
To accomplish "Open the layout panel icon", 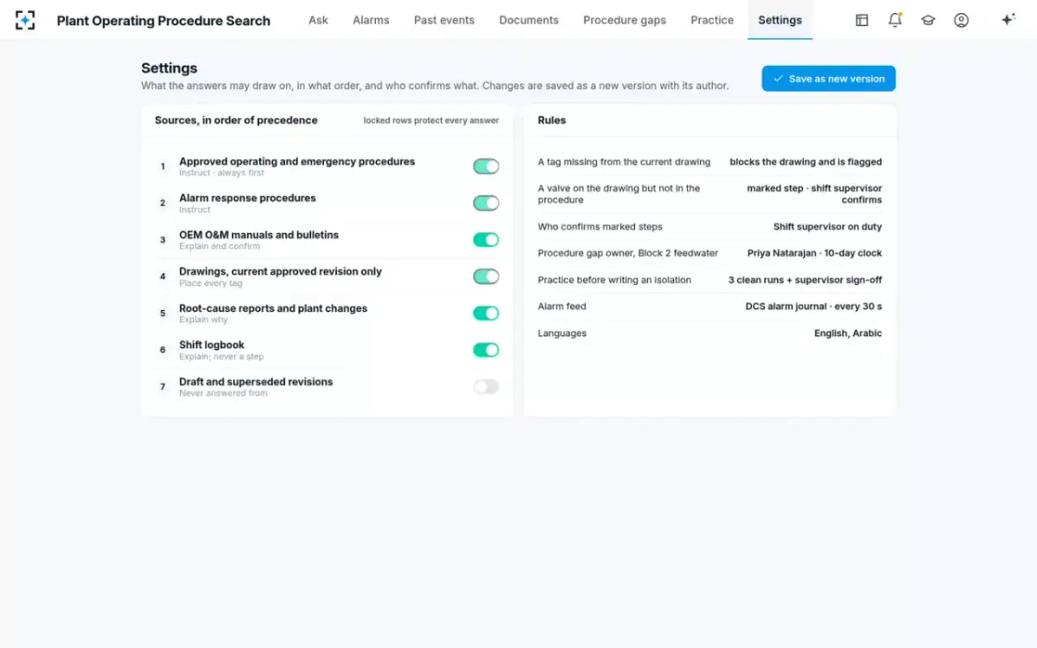I will 862,20.
